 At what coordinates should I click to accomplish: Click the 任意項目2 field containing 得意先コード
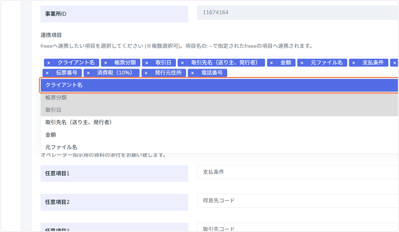(298, 200)
